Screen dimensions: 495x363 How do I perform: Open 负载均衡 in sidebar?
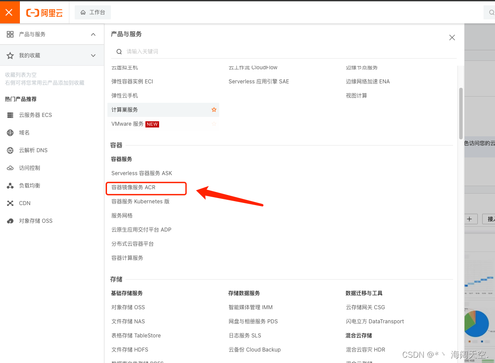[x=30, y=186]
